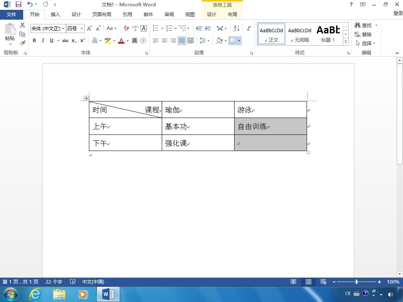
Task: Click the volume speaker icon in the tray
Action: (x=390, y=294)
